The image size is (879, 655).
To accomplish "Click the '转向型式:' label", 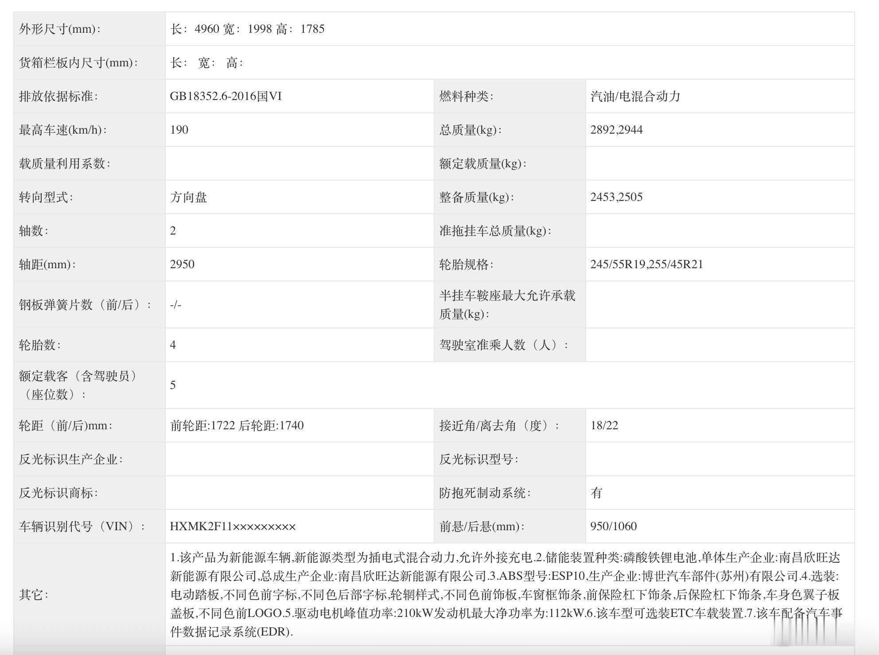I will coord(46,197).
